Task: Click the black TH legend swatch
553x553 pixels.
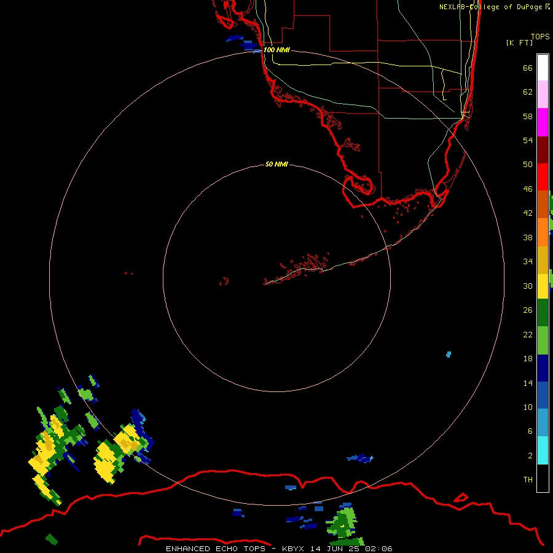Action: tap(543, 478)
